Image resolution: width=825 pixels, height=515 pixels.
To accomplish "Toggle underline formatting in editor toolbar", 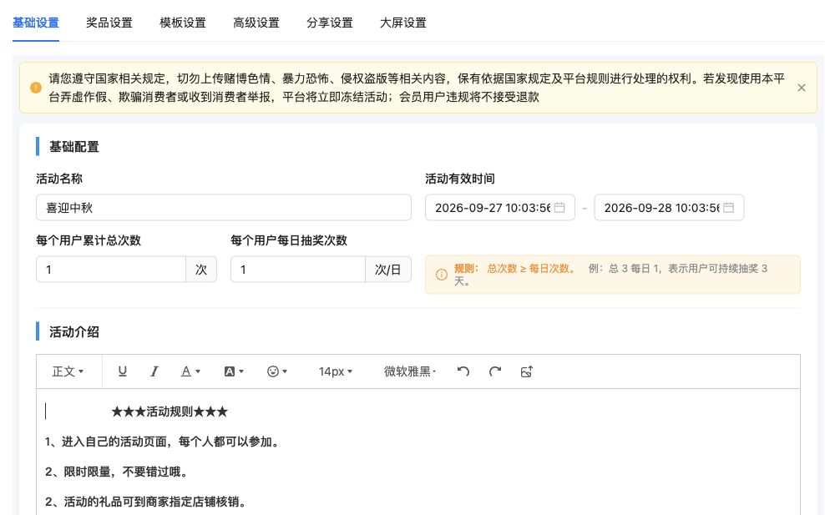I will click(122, 371).
